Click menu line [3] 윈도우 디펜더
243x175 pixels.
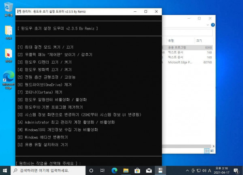[x=45, y=62]
